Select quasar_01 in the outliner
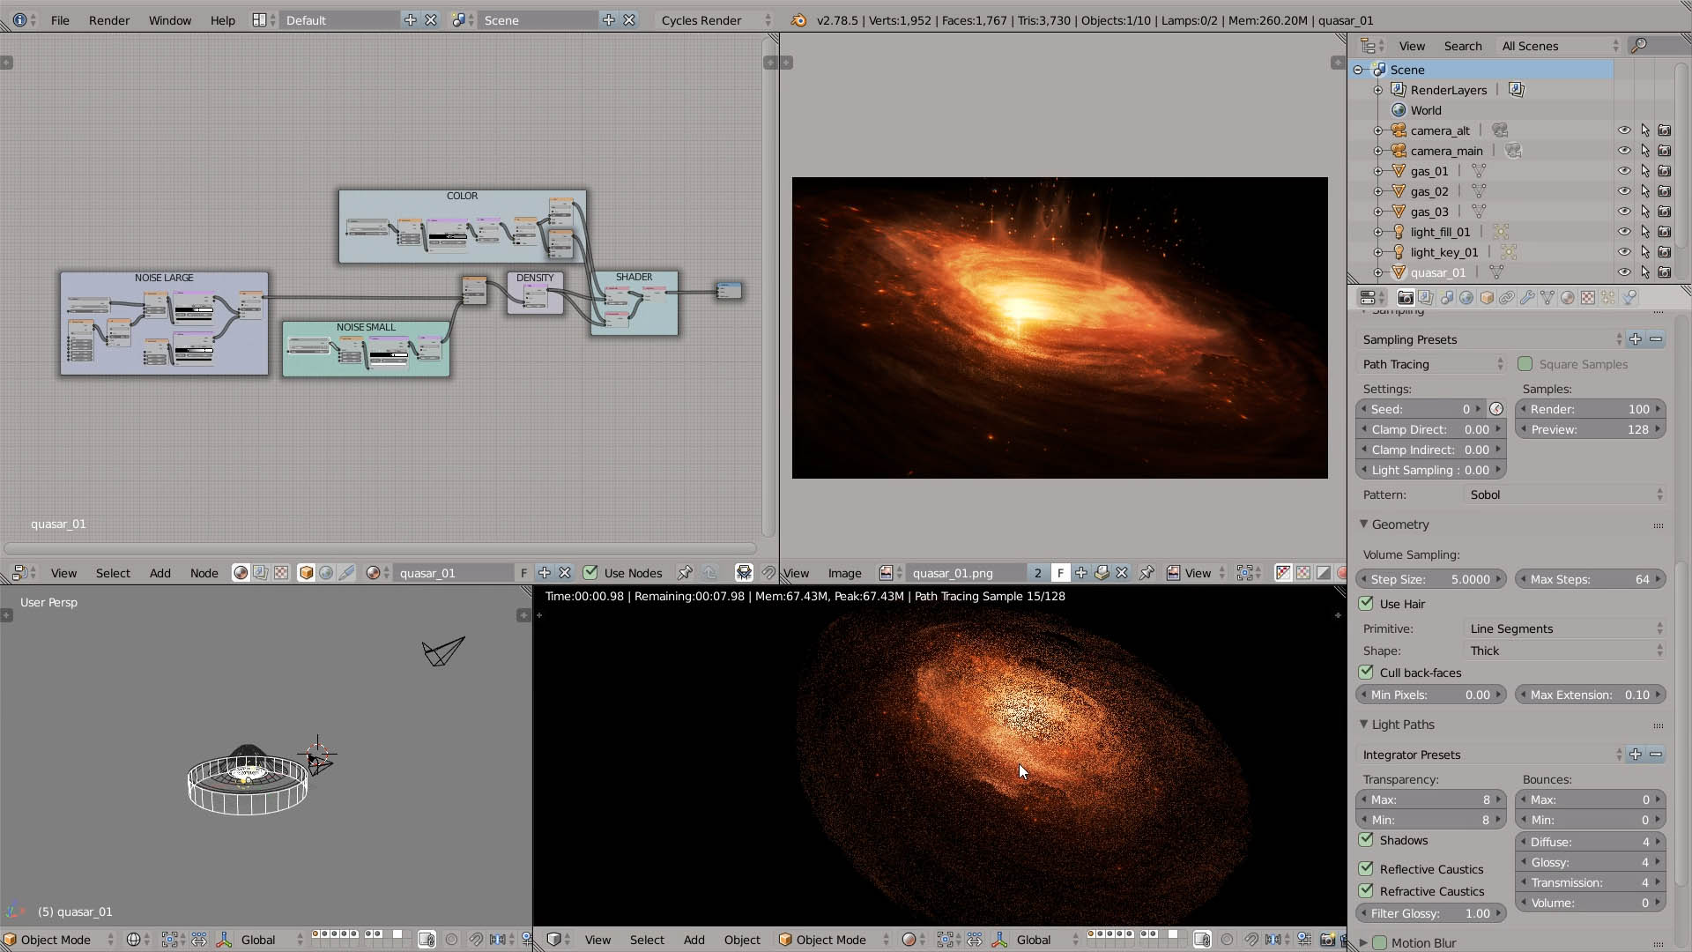The image size is (1692, 952). pyautogui.click(x=1437, y=272)
